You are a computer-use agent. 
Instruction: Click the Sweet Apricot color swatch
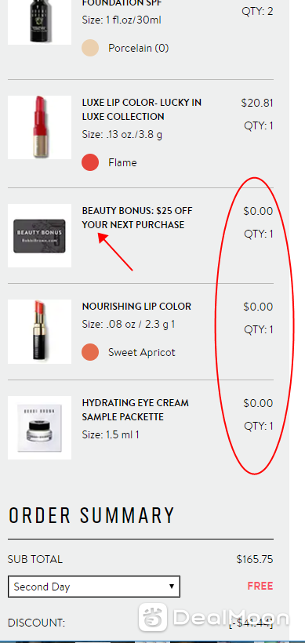pos(90,352)
